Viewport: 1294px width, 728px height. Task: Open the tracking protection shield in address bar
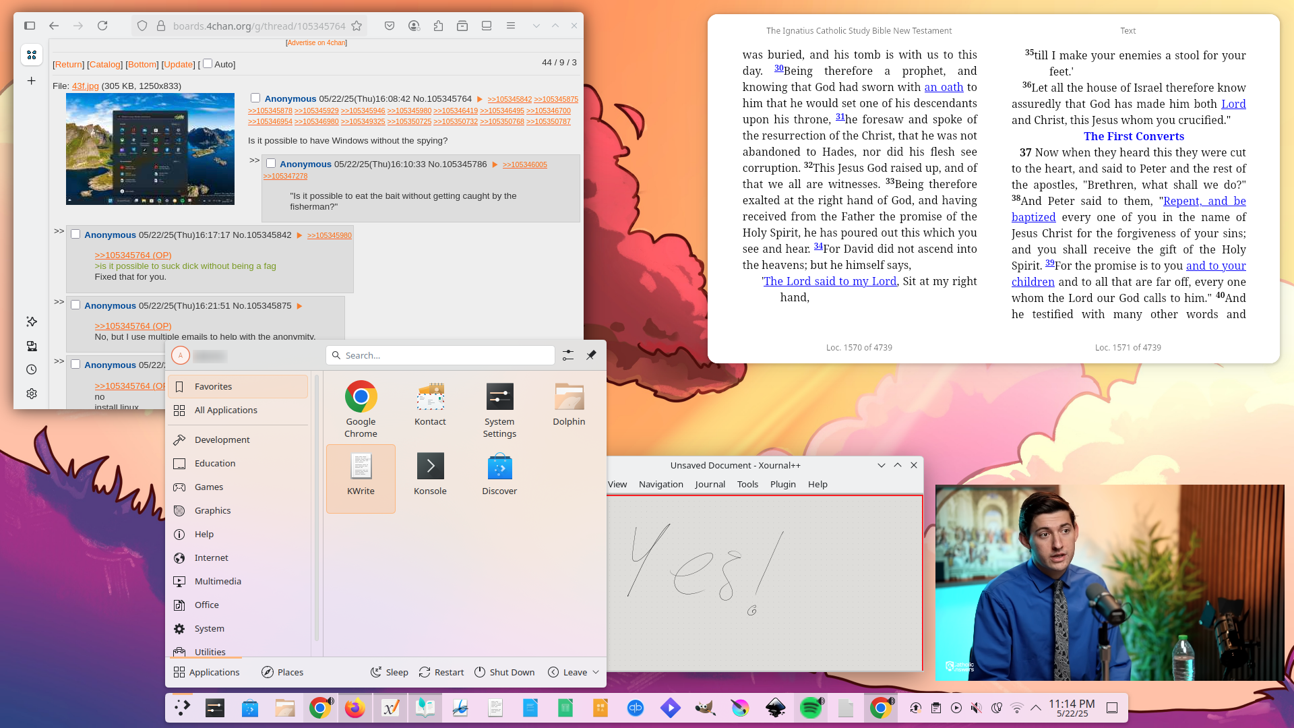[x=142, y=26]
